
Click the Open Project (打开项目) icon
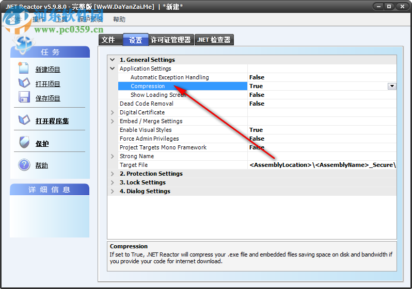(x=24, y=83)
